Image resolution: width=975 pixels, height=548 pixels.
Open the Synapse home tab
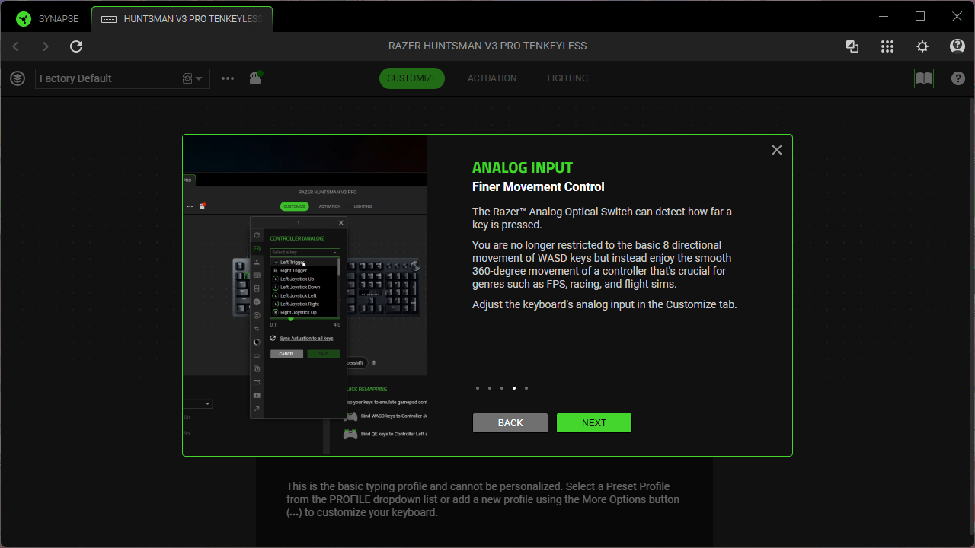click(x=46, y=18)
